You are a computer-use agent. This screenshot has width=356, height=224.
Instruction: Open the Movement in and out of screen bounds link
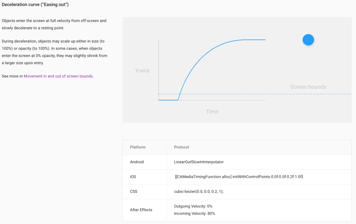58,76
